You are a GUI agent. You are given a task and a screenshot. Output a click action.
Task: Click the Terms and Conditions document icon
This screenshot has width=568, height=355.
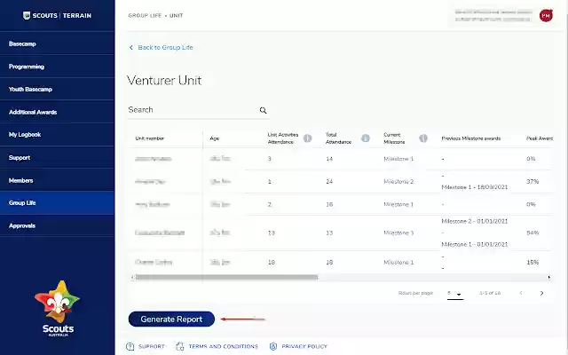click(x=179, y=347)
